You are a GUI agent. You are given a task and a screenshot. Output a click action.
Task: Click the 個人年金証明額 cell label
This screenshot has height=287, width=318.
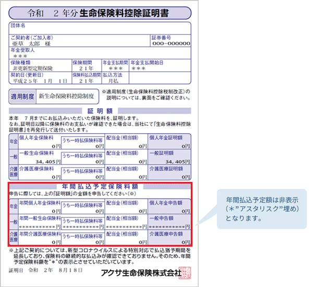(166, 138)
